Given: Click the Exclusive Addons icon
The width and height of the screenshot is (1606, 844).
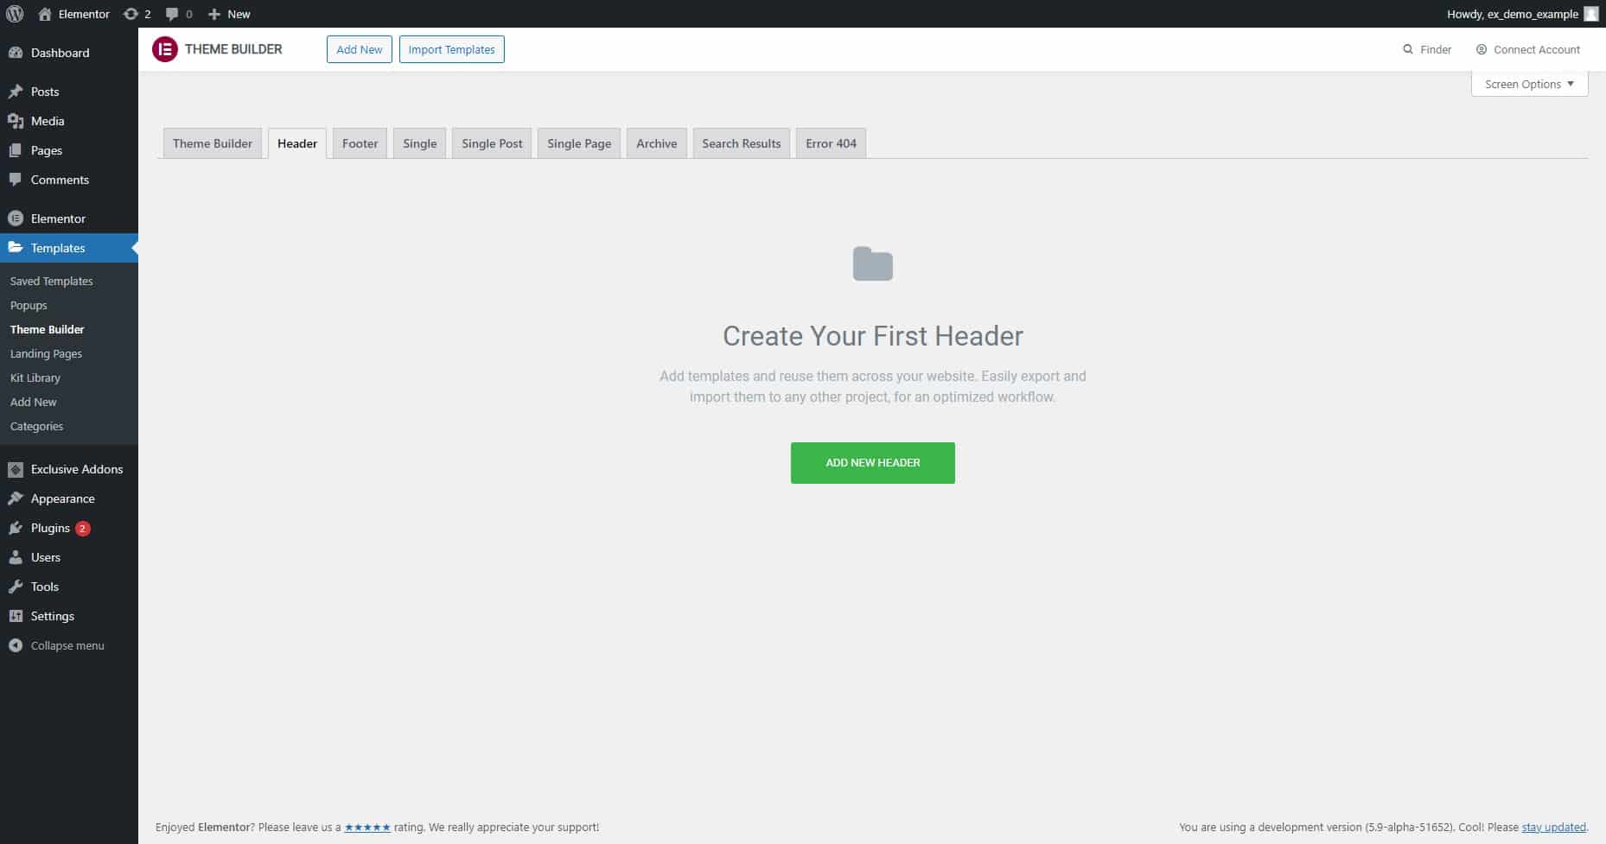Looking at the screenshot, I should point(16,469).
